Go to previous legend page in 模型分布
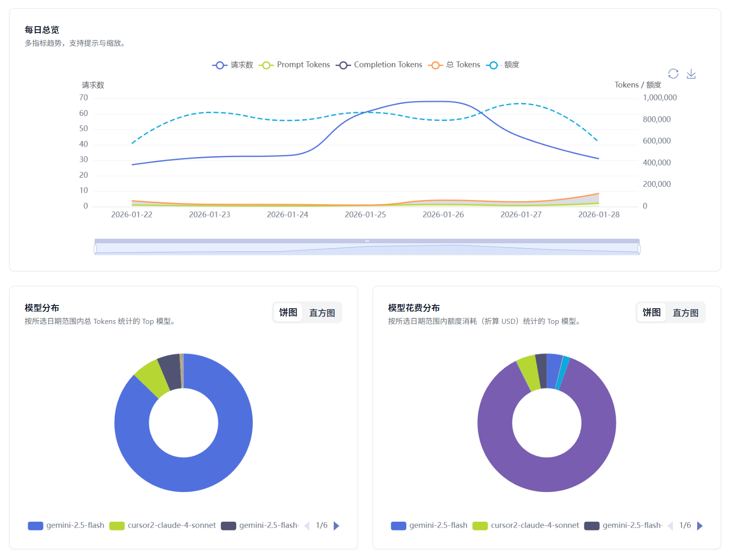Screen dimensions: 732x557 [307, 525]
